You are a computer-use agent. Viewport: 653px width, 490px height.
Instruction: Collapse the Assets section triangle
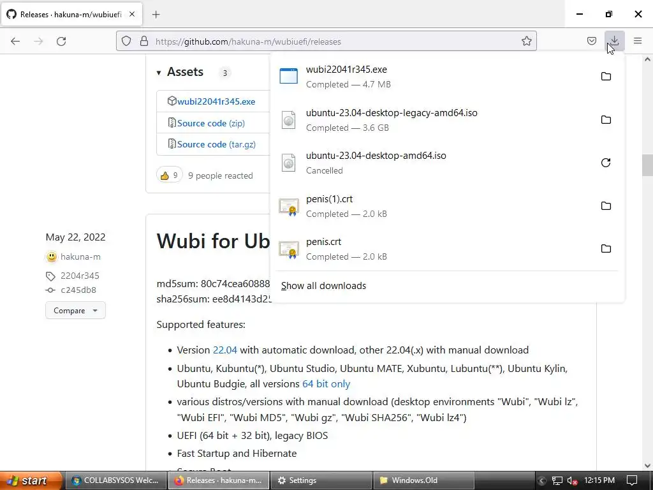click(159, 73)
